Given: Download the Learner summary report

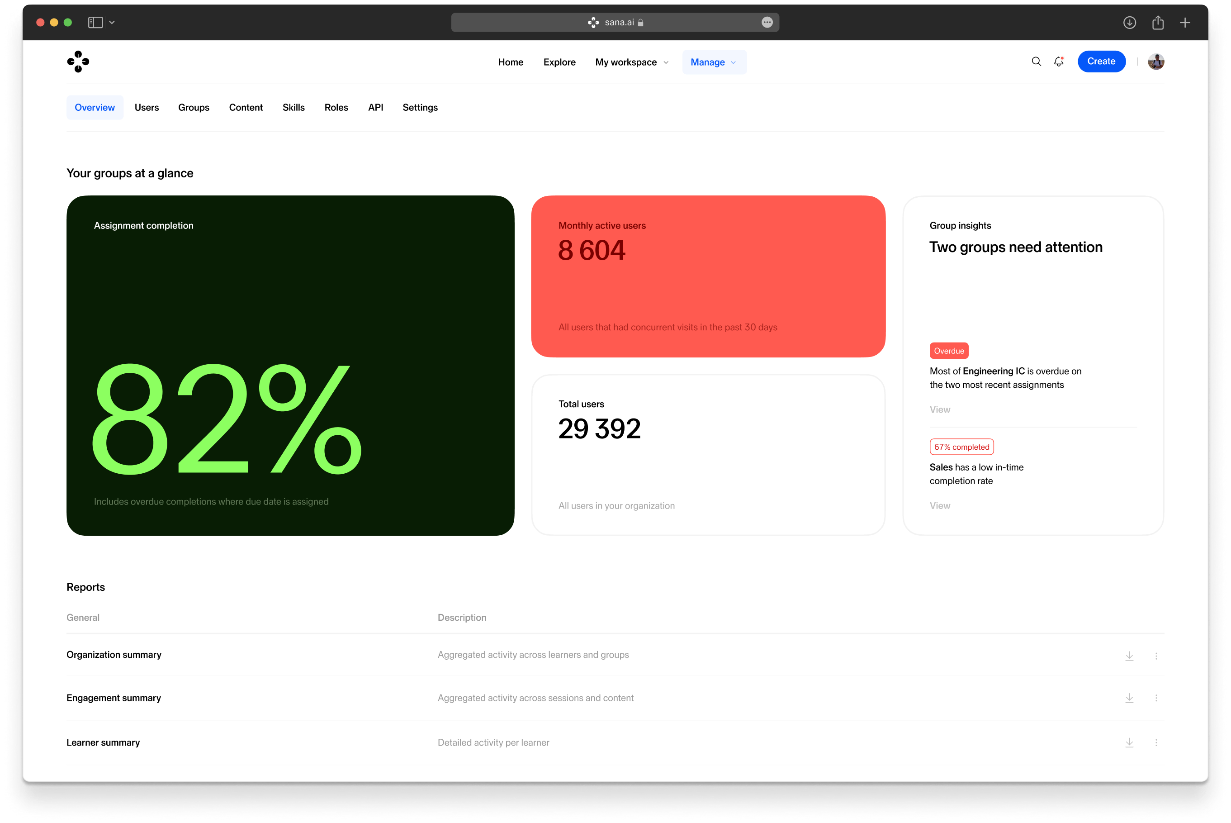Looking at the screenshot, I should coord(1129,742).
